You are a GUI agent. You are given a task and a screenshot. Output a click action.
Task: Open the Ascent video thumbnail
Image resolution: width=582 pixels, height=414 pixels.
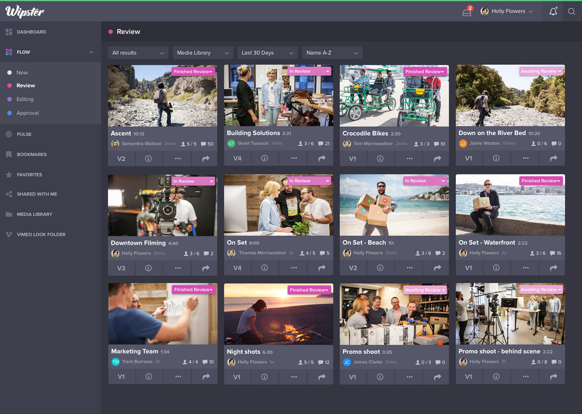coord(162,96)
